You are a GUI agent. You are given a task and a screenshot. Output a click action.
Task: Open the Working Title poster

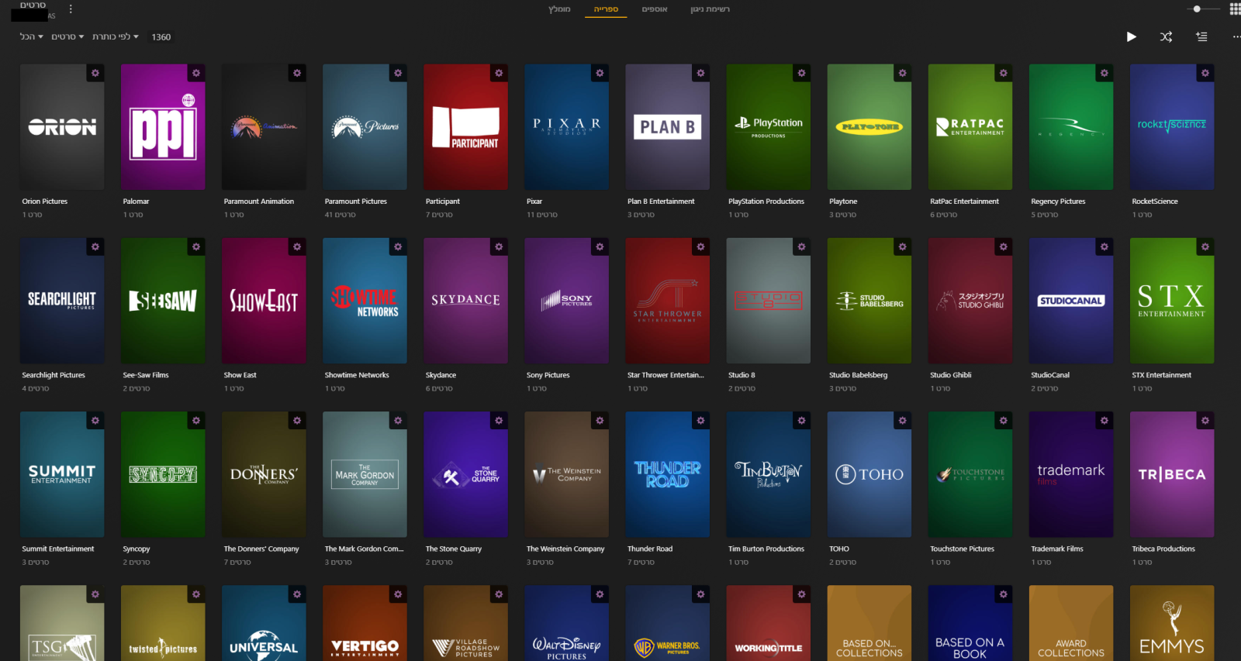(x=768, y=623)
